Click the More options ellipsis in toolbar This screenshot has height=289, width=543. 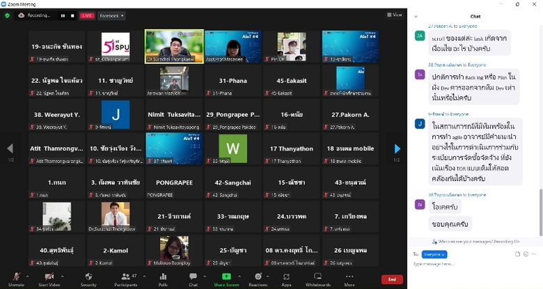[349, 276]
